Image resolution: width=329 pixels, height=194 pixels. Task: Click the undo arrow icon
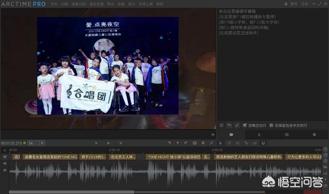[x=229, y=126]
